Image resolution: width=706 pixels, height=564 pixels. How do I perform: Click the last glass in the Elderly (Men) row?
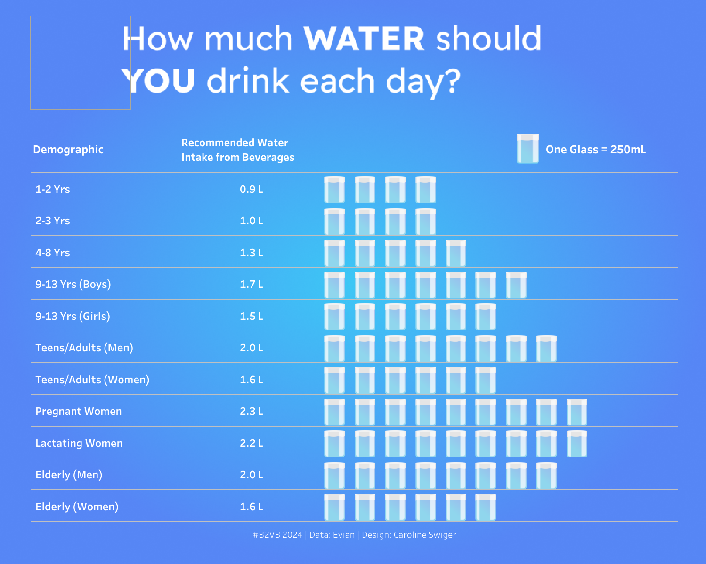tap(546, 476)
